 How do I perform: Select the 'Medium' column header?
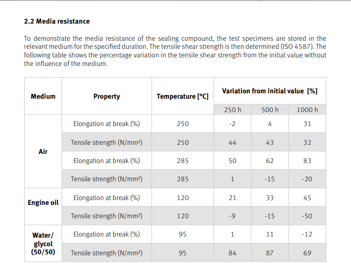click(x=43, y=97)
